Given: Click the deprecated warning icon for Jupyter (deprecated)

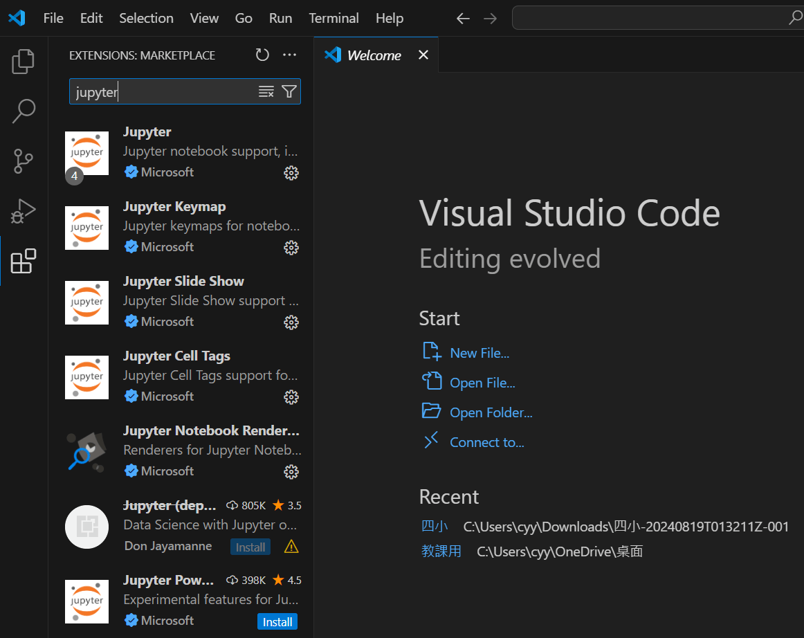Looking at the screenshot, I should 291,547.
